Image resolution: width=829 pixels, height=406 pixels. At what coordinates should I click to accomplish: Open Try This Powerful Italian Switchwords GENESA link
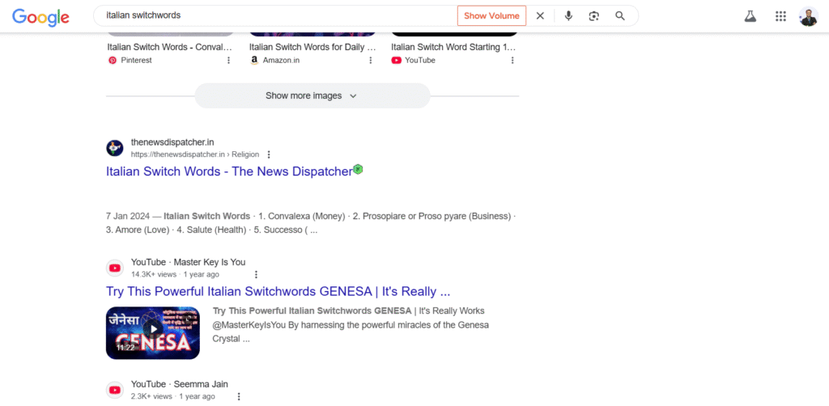278,291
